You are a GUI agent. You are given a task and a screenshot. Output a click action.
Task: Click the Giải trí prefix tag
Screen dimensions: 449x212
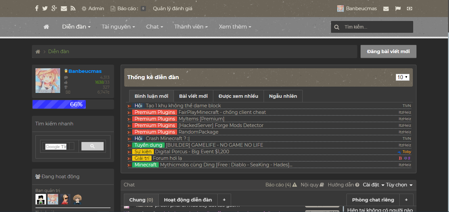click(x=142, y=158)
